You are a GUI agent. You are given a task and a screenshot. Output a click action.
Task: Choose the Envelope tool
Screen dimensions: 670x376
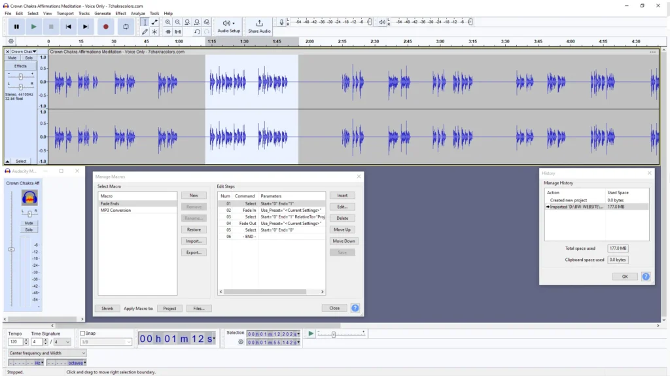point(154,22)
